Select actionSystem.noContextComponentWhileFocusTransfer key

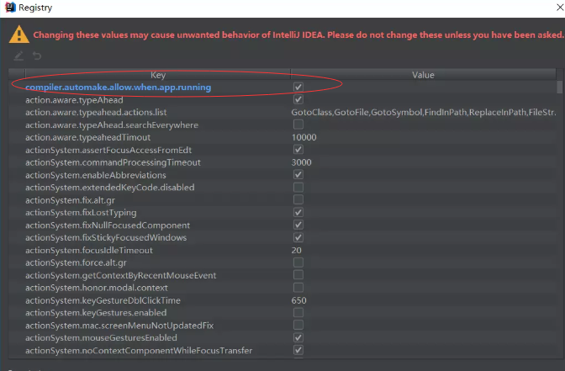pyautogui.click(x=139, y=351)
